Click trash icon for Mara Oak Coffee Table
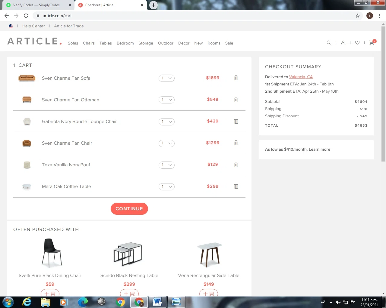 (x=236, y=186)
